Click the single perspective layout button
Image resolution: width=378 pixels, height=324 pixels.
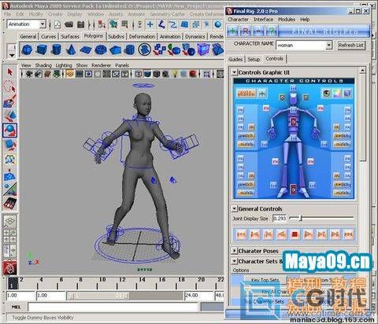tap(10, 222)
